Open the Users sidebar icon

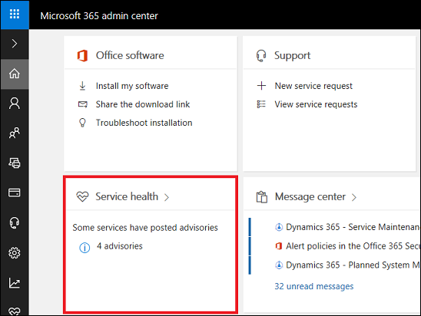[x=15, y=104]
